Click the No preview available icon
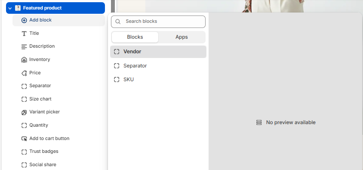This screenshot has height=170, width=363. [259, 122]
